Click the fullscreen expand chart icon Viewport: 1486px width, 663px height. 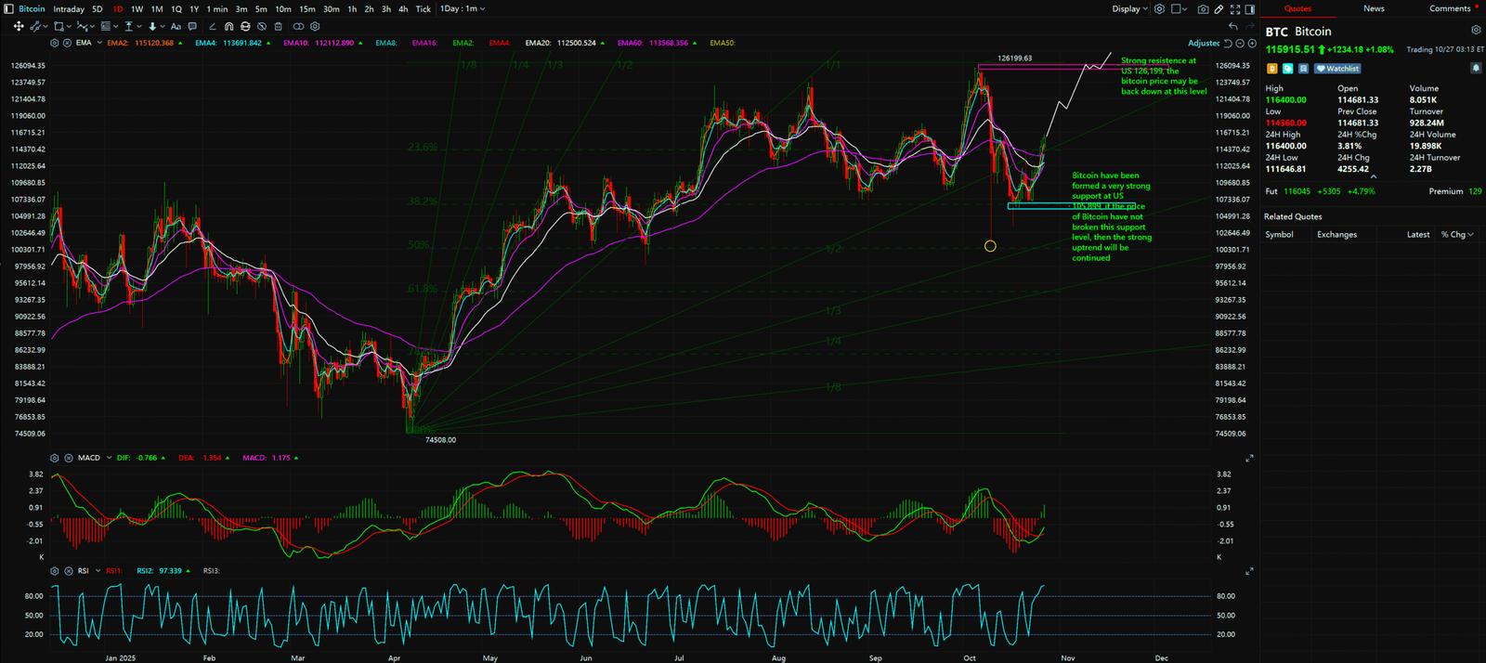[1234, 9]
